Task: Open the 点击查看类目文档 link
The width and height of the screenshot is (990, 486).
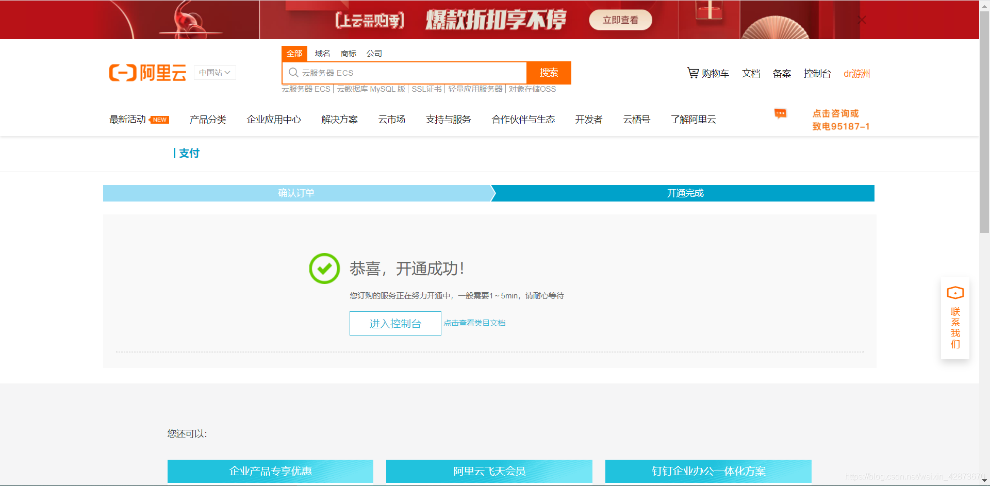Action: click(x=474, y=323)
